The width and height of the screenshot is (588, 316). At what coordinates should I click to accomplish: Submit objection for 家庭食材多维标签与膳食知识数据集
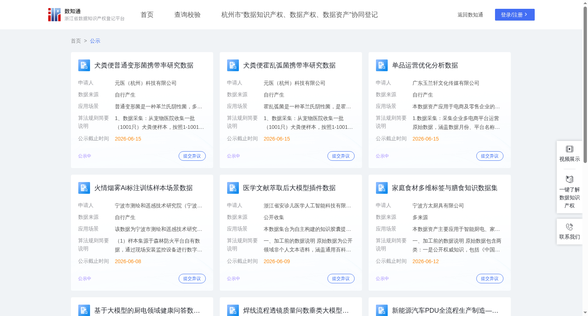490,279
